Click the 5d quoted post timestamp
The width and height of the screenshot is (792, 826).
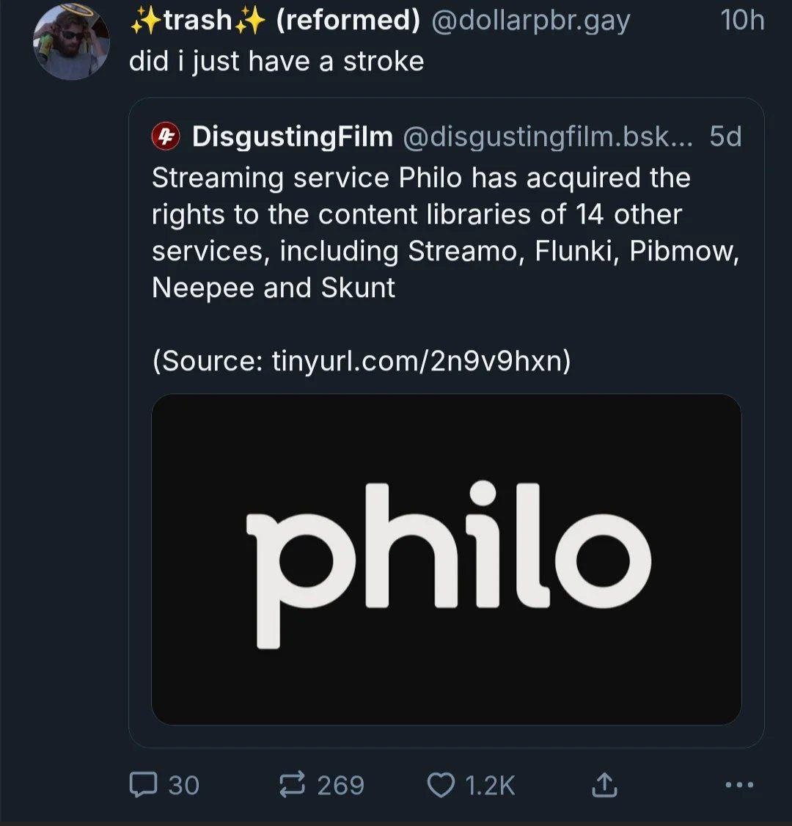pos(726,136)
